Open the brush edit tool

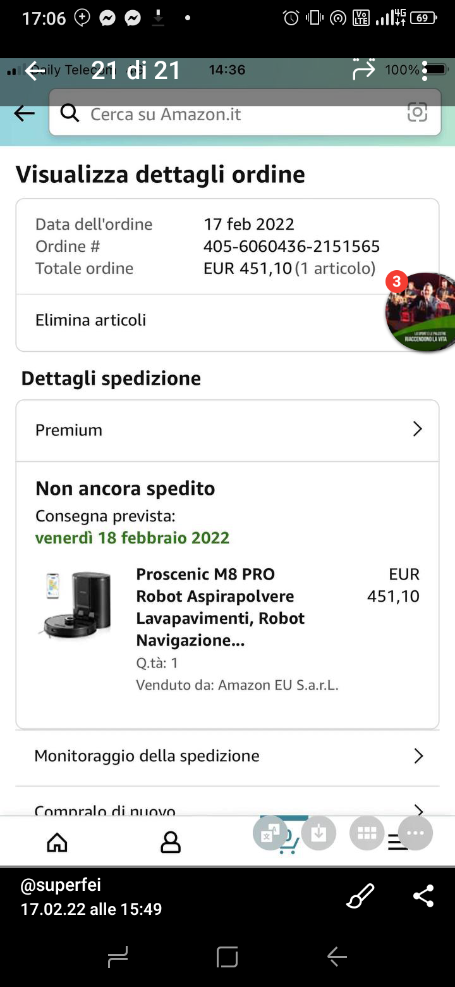pos(361,896)
